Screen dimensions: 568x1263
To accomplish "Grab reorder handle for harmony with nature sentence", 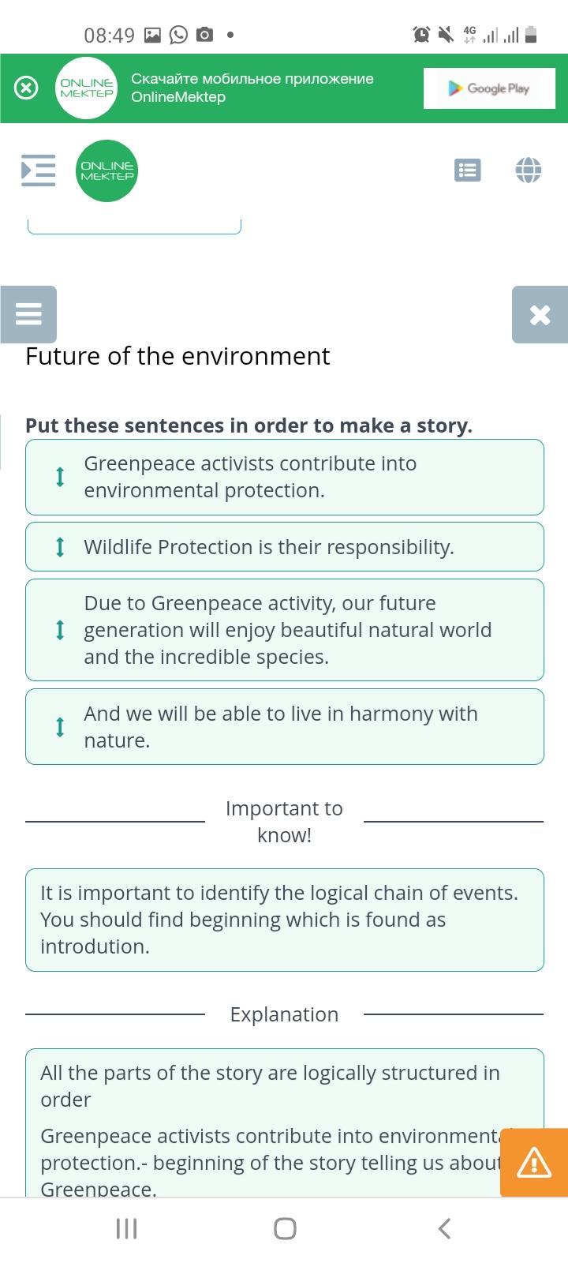I will (x=60, y=726).
